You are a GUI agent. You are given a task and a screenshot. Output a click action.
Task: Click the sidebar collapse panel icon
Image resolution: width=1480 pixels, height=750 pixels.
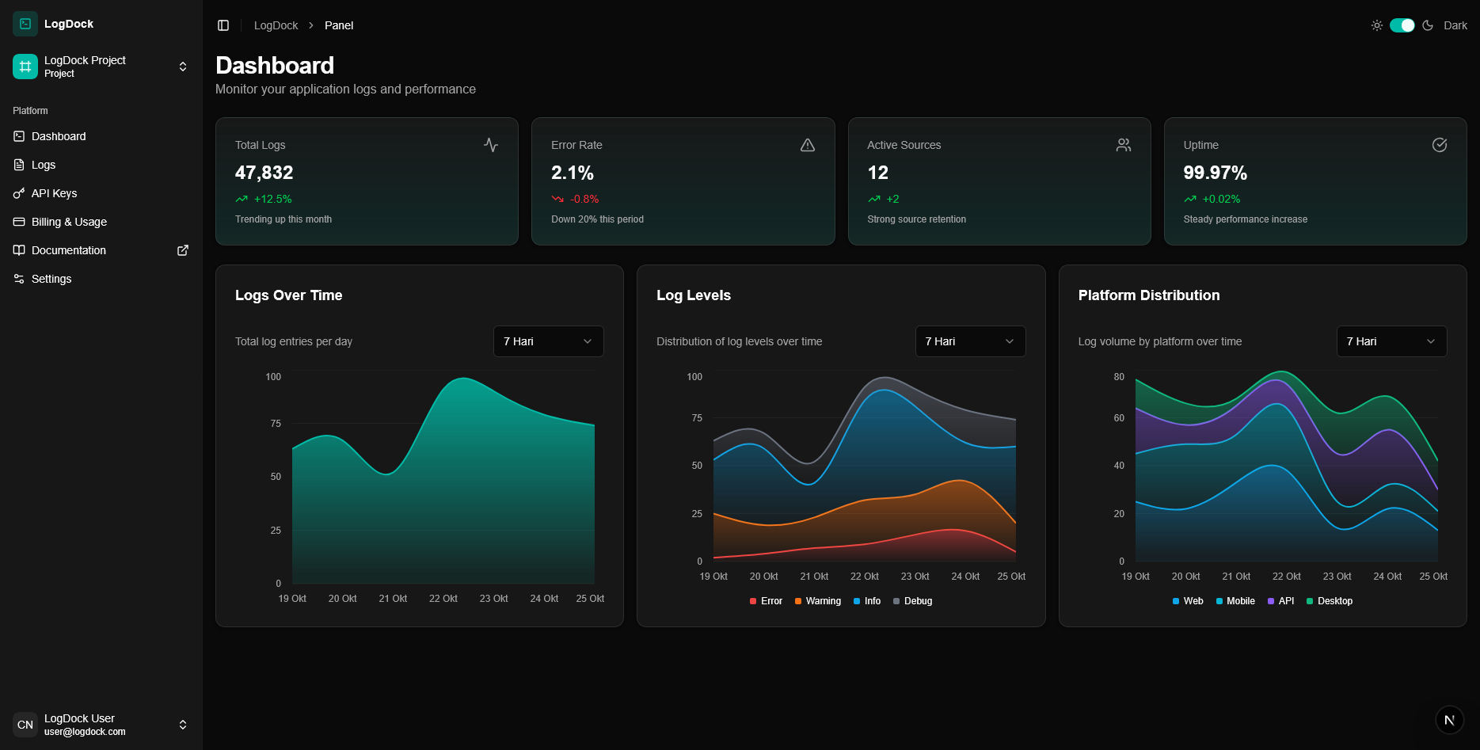point(223,25)
